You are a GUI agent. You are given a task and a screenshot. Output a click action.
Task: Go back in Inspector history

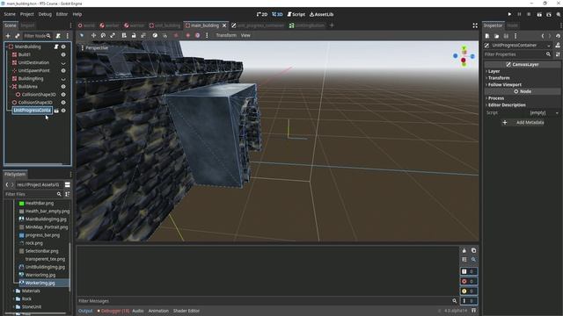543,36
